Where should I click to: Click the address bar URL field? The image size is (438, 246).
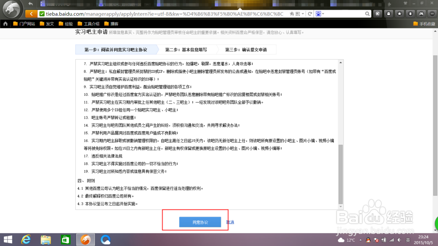165,14
